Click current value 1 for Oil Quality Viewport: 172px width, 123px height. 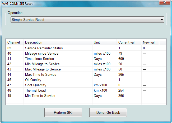click(119, 80)
